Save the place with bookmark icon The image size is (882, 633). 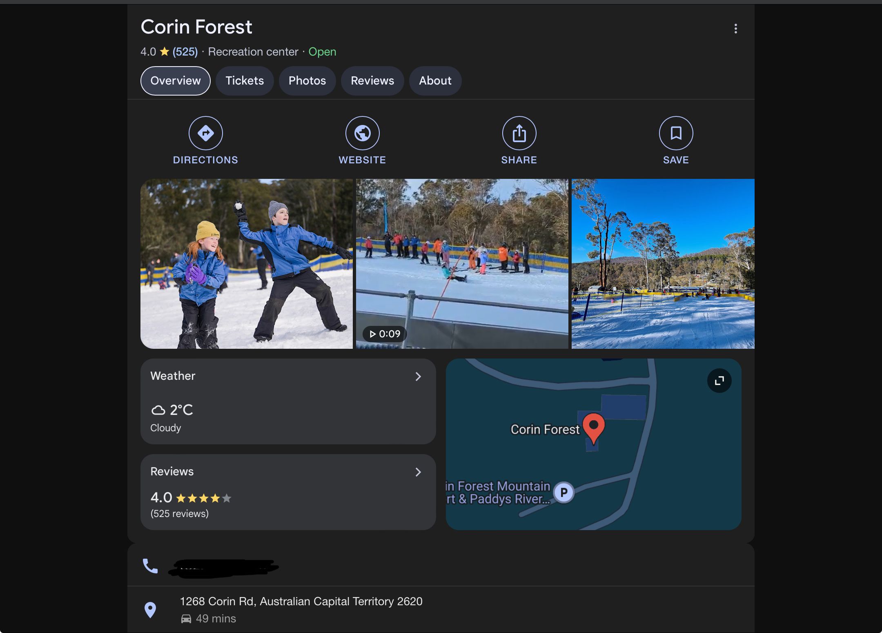pyautogui.click(x=676, y=133)
